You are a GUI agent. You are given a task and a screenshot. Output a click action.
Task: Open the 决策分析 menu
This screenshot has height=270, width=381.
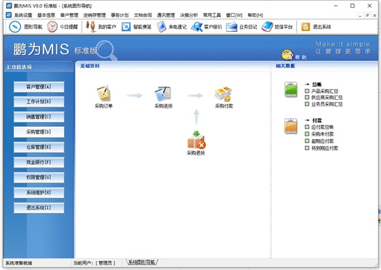pos(189,16)
